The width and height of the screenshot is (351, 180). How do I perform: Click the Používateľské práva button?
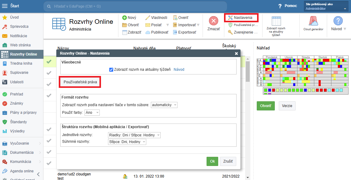point(80,82)
